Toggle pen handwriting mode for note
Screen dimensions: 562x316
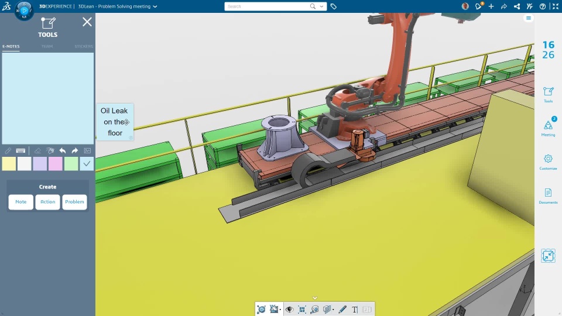[8, 151]
